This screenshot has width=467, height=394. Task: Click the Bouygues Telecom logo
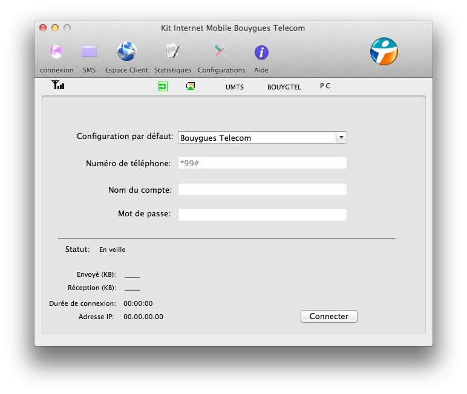click(x=384, y=51)
